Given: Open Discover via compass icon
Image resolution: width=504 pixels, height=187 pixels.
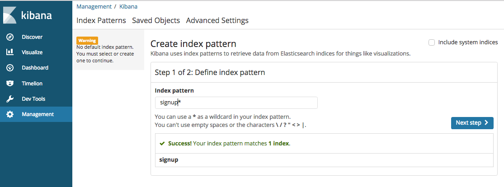Looking at the screenshot, I should [x=10, y=37].
